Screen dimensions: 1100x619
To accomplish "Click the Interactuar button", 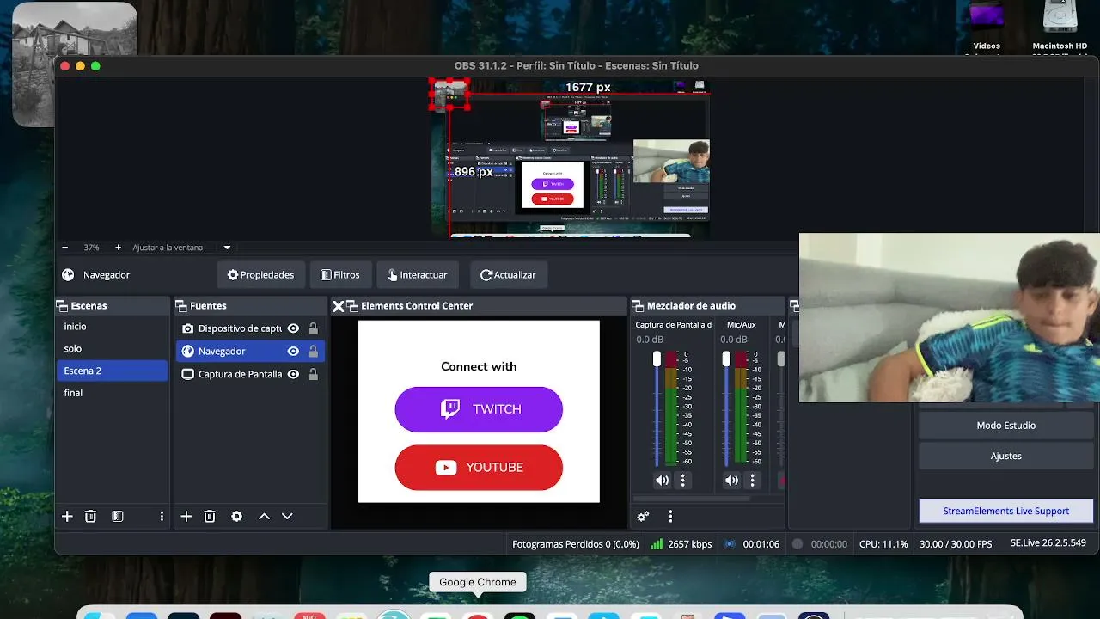I will tap(418, 275).
